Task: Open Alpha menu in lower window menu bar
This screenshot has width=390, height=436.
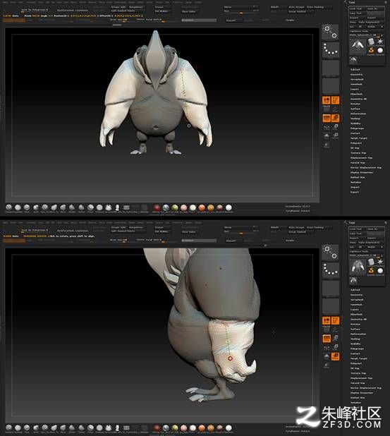Action: [5, 222]
